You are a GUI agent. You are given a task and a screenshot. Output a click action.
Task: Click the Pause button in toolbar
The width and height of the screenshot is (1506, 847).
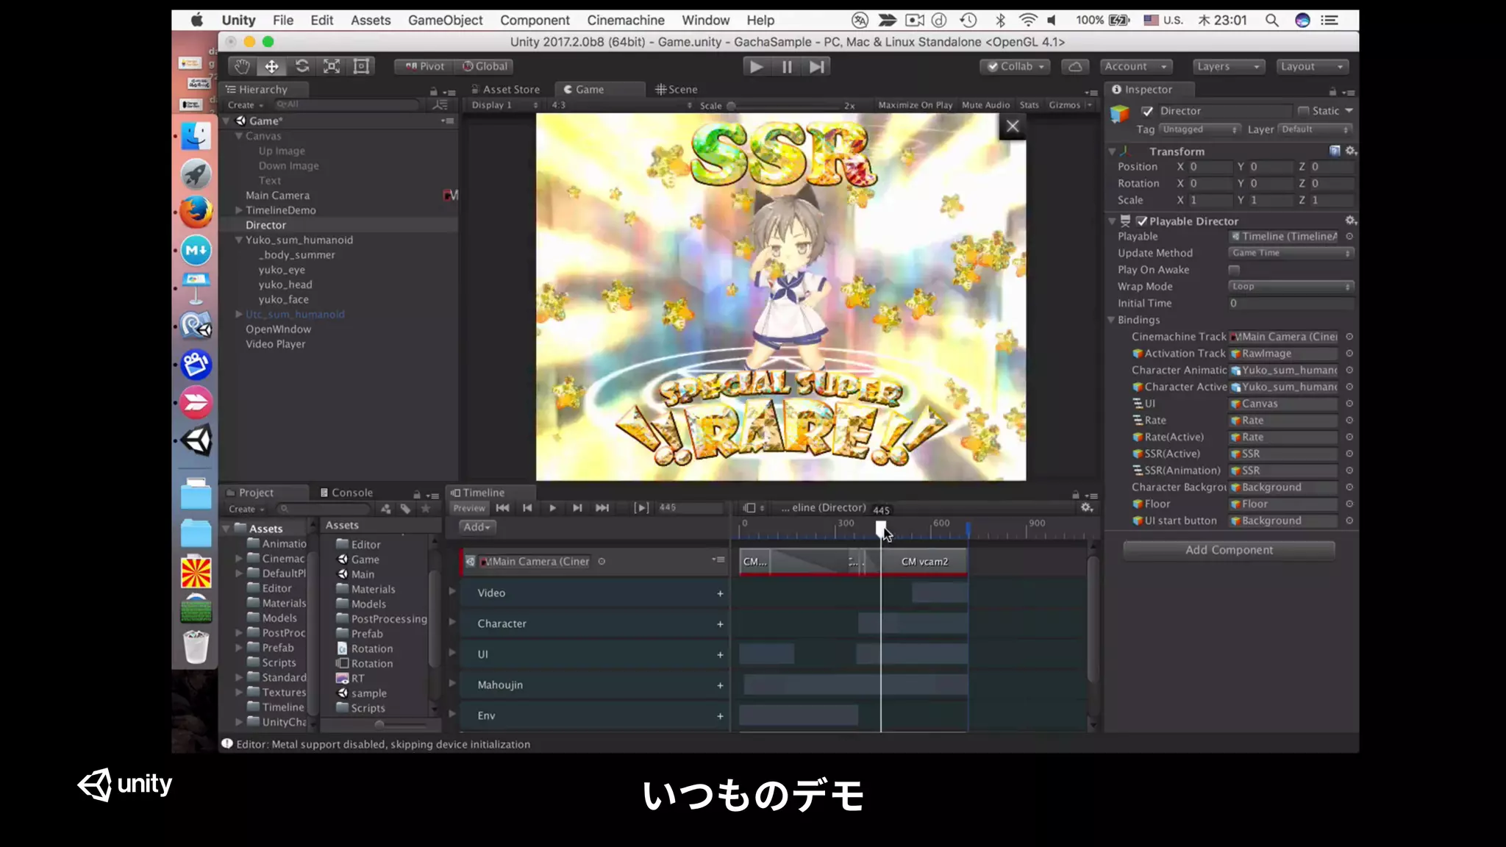point(787,67)
